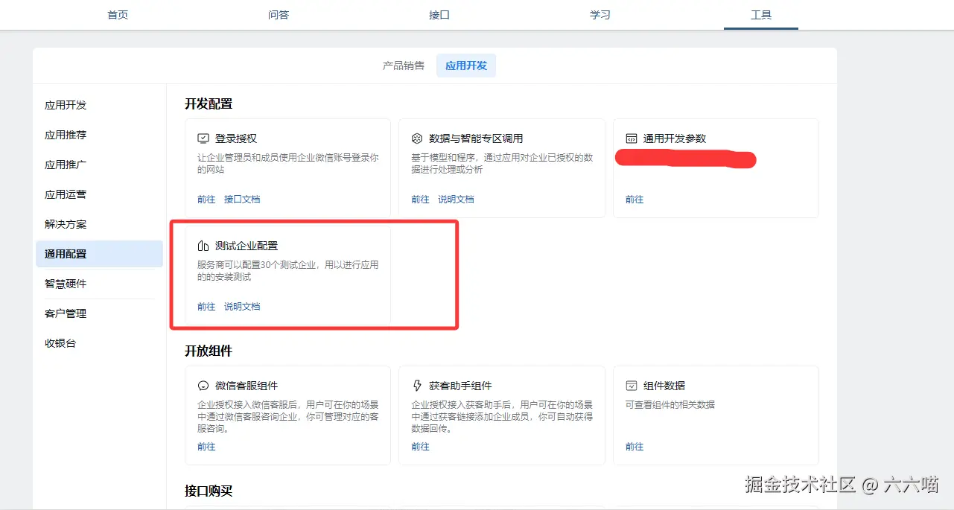Click 前往 under 微信客服组件
The image size is (954, 510).
click(x=206, y=447)
